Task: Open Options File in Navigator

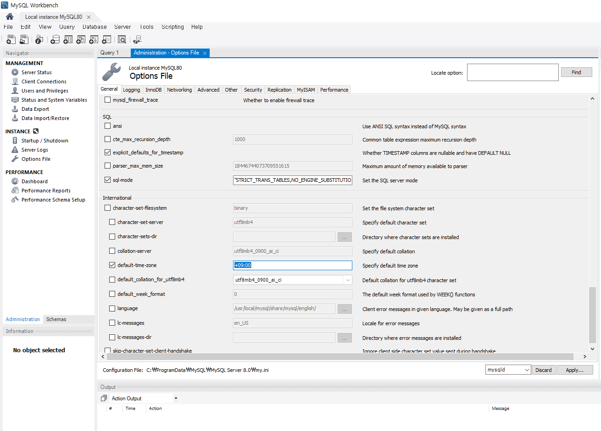Action: click(x=36, y=159)
